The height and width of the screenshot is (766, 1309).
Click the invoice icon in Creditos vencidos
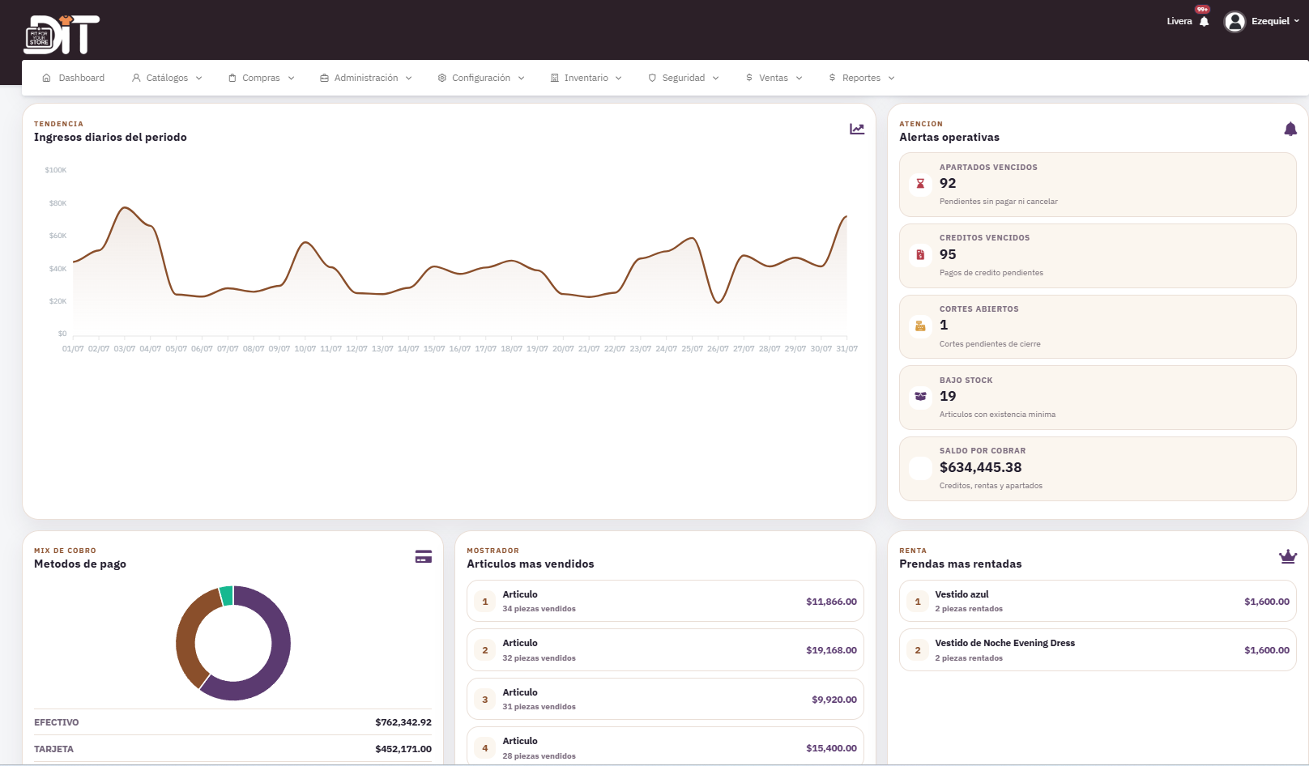(920, 255)
